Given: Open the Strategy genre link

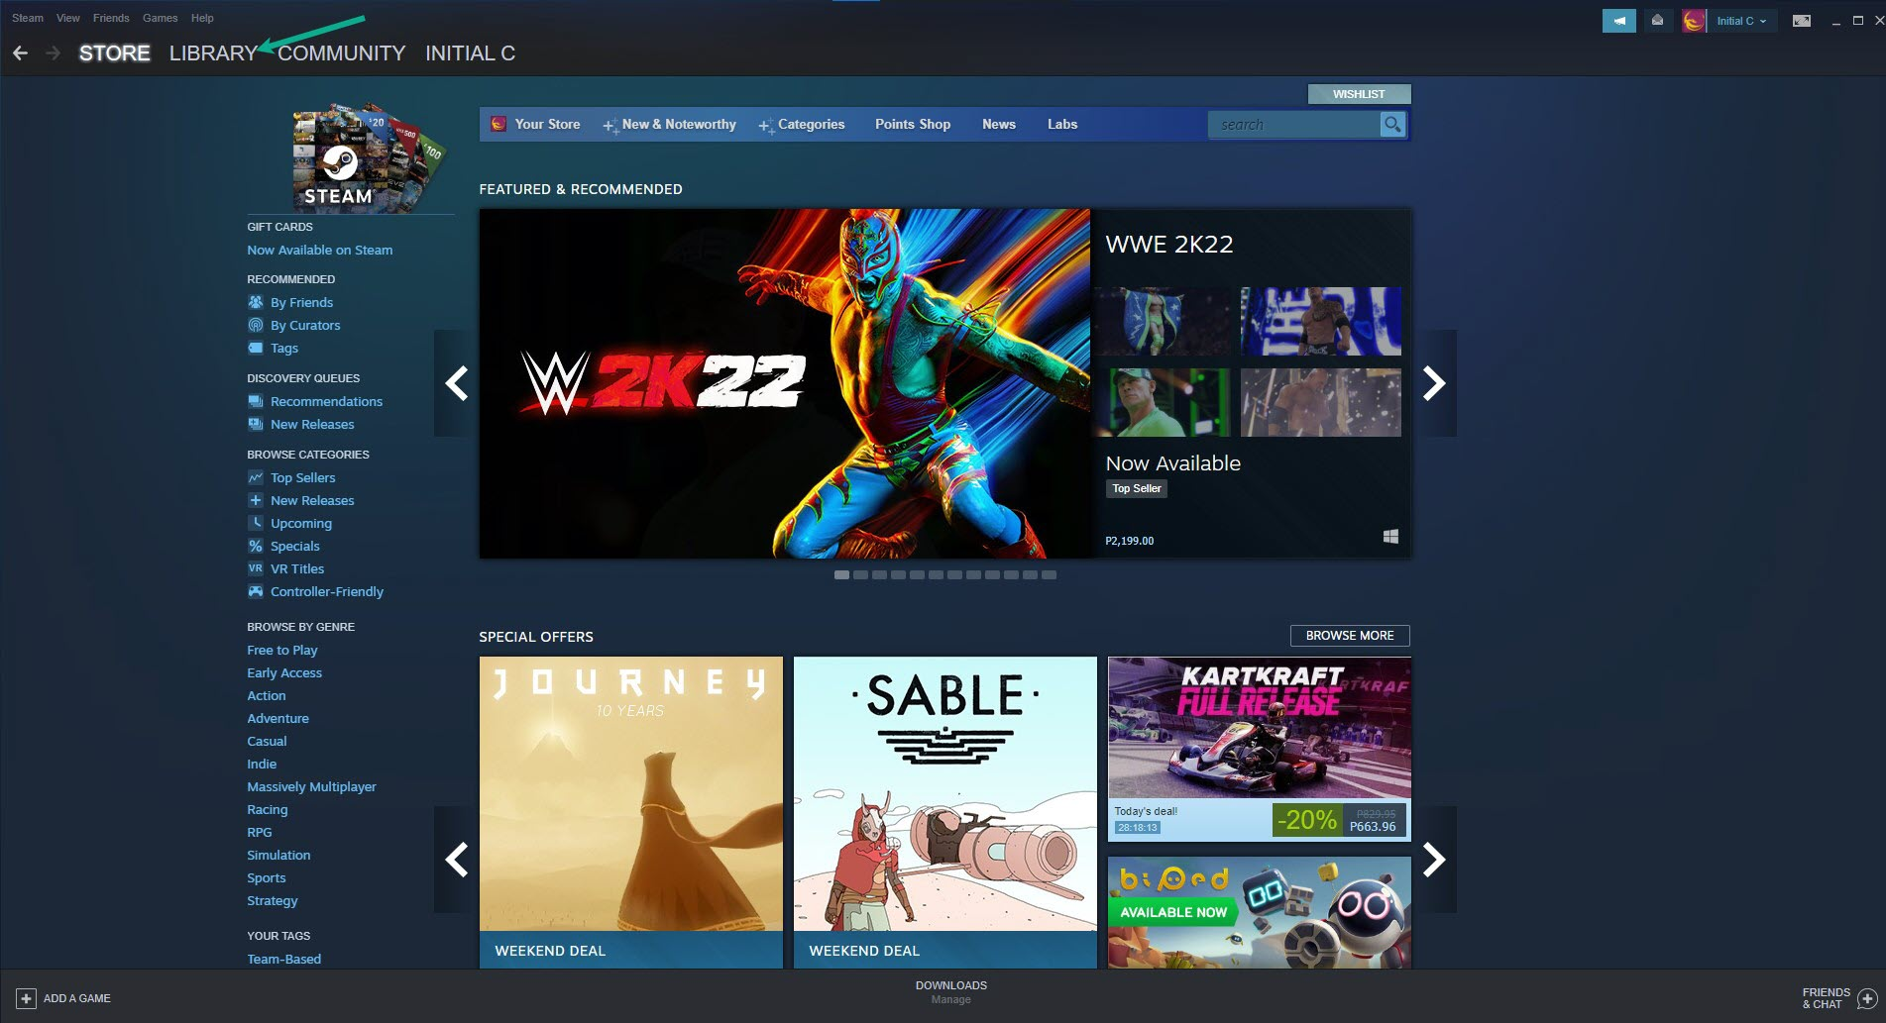Looking at the screenshot, I should 273,901.
